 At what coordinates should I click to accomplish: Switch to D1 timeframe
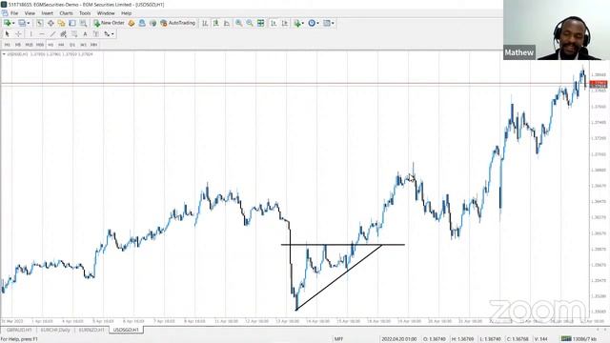(x=72, y=45)
